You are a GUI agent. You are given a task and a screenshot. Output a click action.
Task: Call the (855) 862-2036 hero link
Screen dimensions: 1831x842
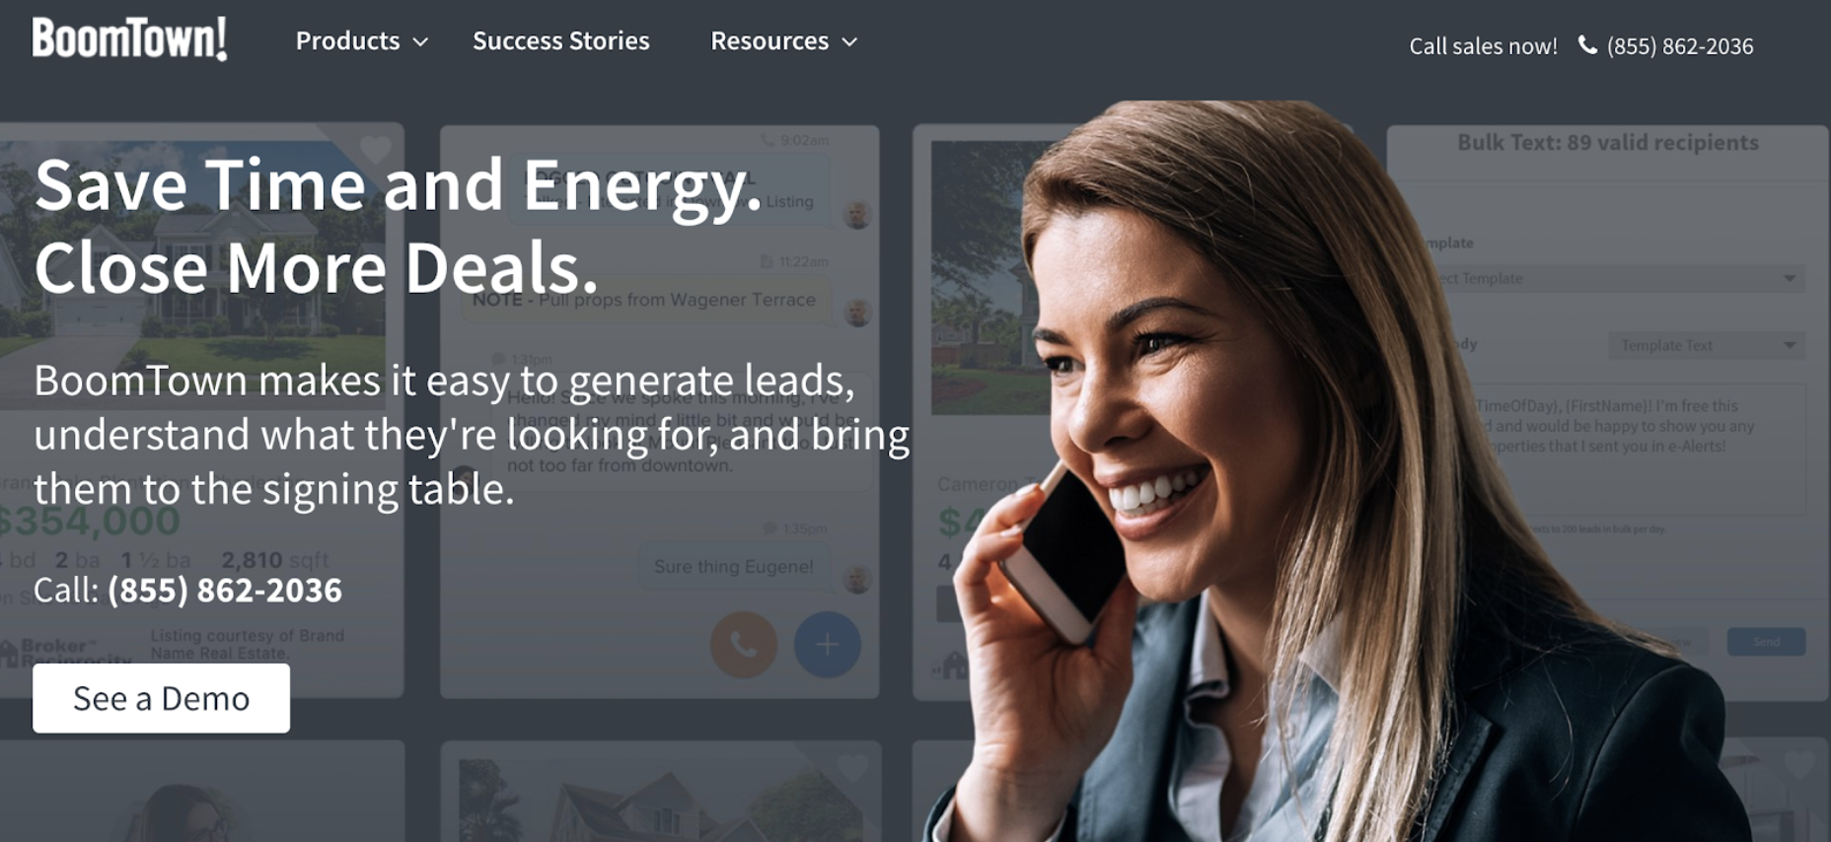[x=225, y=591]
